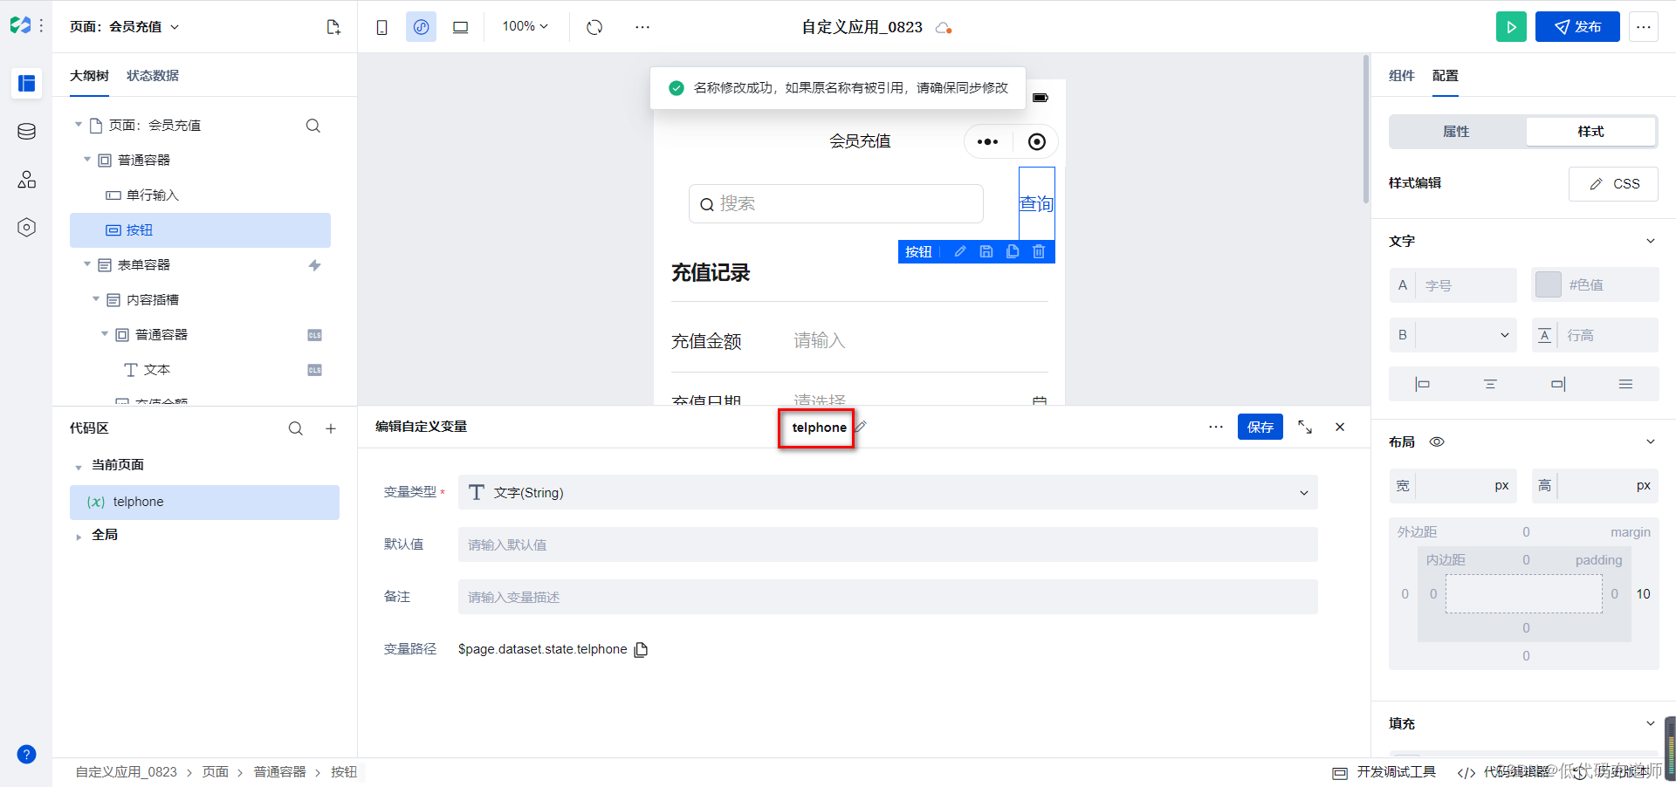Click the 页面 breadcrumb link
Viewport: 1676px width, 787px height.
(x=216, y=772)
